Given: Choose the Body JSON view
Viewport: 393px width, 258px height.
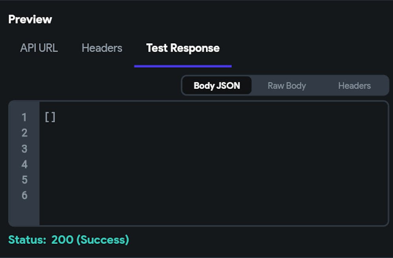Looking at the screenshot, I should click(217, 86).
